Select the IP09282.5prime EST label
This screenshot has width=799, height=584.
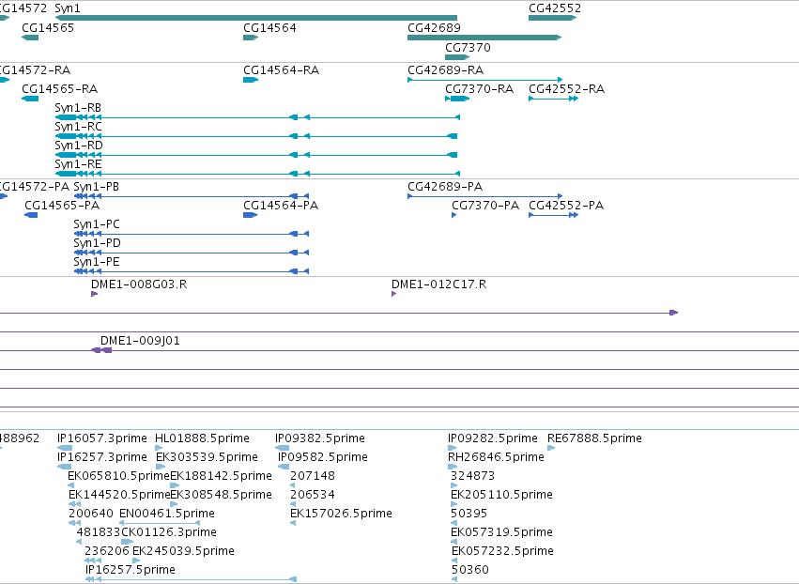click(x=493, y=438)
